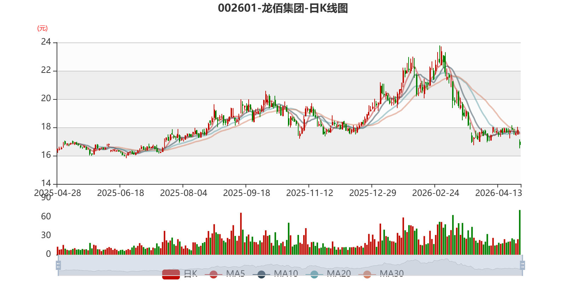Grab the right handle of zoom slider
The image size is (566, 283).
click(522, 265)
